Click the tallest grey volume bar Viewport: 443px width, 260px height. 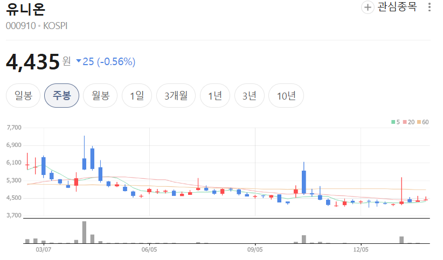pyautogui.click(x=84, y=233)
